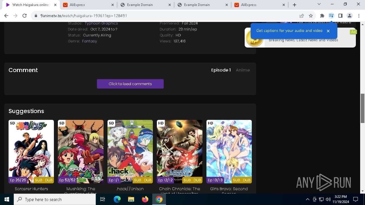Launch Microsoft Edge from taskbar
365x205 pixels.
point(117,199)
